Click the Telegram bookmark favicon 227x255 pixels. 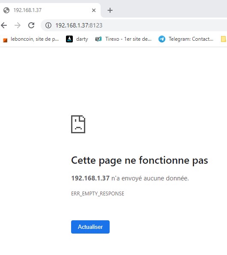pyautogui.click(x=162, y=39)
